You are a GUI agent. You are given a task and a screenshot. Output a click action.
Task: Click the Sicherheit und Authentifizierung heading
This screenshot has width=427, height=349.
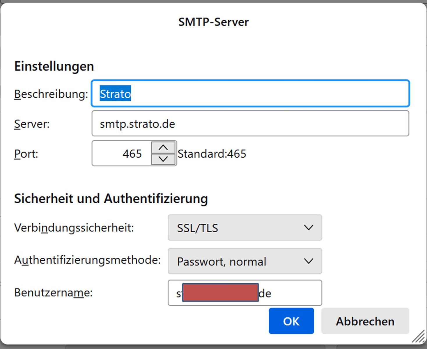tap(111, 199)
